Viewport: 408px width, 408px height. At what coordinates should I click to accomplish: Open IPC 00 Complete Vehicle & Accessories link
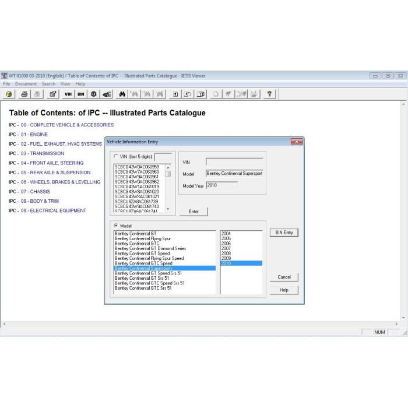[x=68, y=125]
